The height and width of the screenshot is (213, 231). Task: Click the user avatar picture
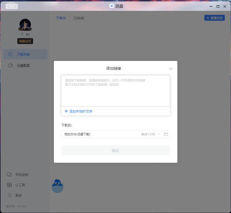[25, 25]
